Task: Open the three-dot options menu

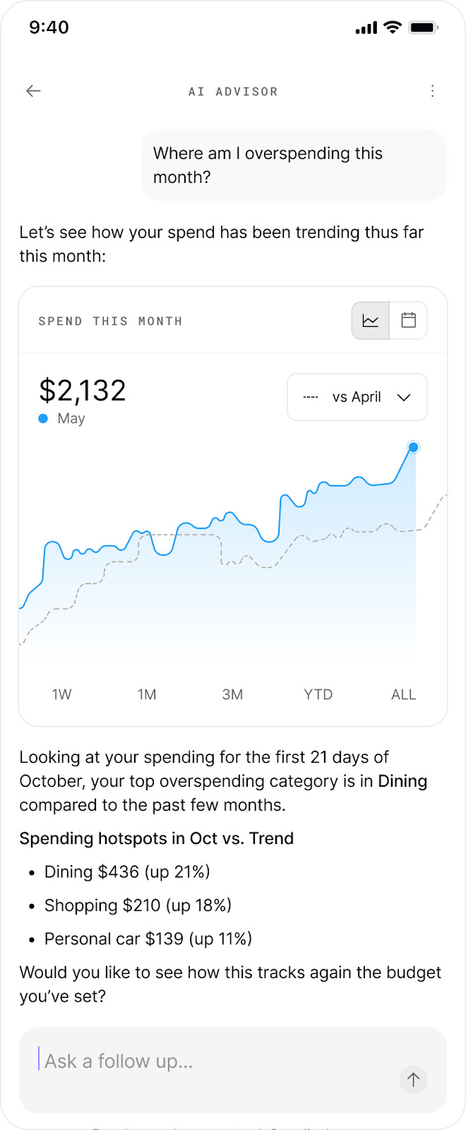Action: pos(432,90)
